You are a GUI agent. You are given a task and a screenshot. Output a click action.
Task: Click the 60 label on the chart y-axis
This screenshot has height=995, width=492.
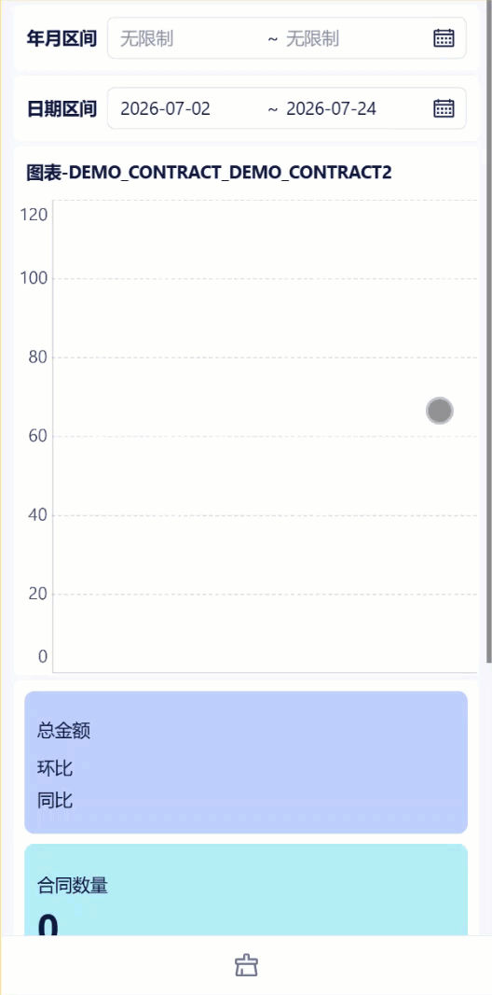pyautogui.click(x=38, y=436)
